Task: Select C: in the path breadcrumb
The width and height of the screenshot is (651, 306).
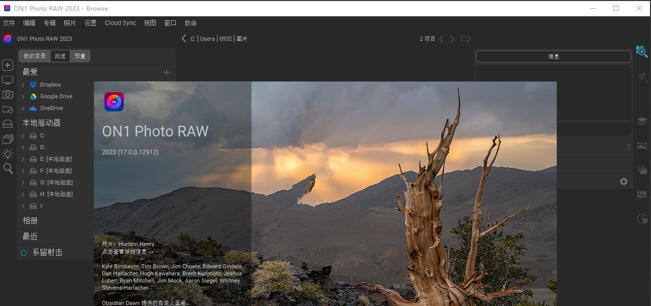Action: 193,39
